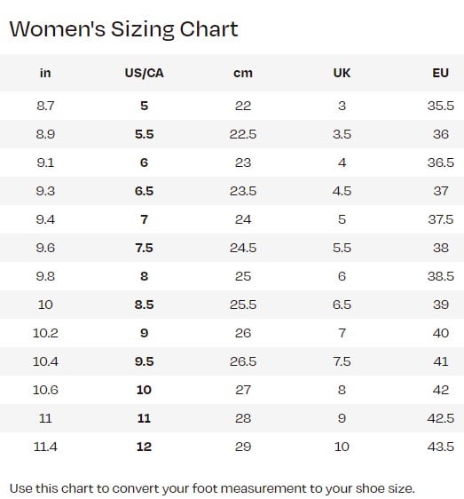The height and width of the screenshot is (499, 464).
Task: Select the 10.2 inch cell
Action: click(x=45, y=333)
